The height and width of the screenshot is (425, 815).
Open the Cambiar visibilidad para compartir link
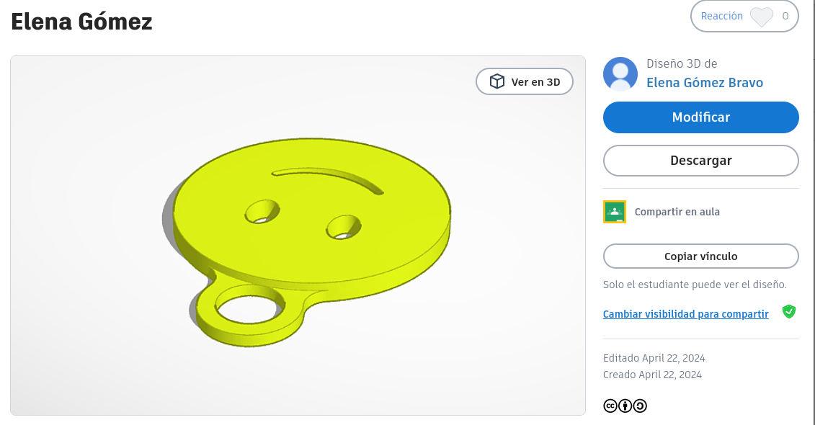click(685, 314)
